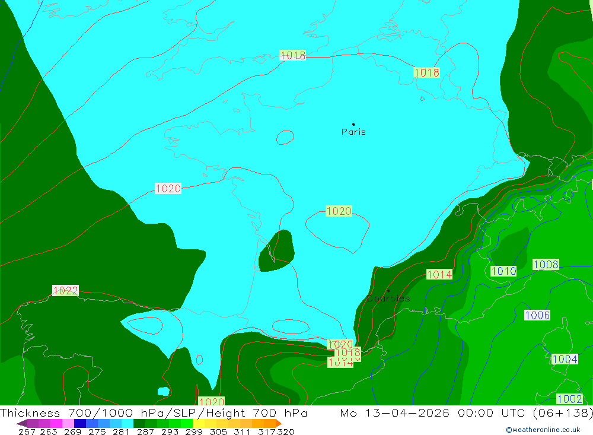Select the bright lime green legend swatch

[x=187, y=423]
